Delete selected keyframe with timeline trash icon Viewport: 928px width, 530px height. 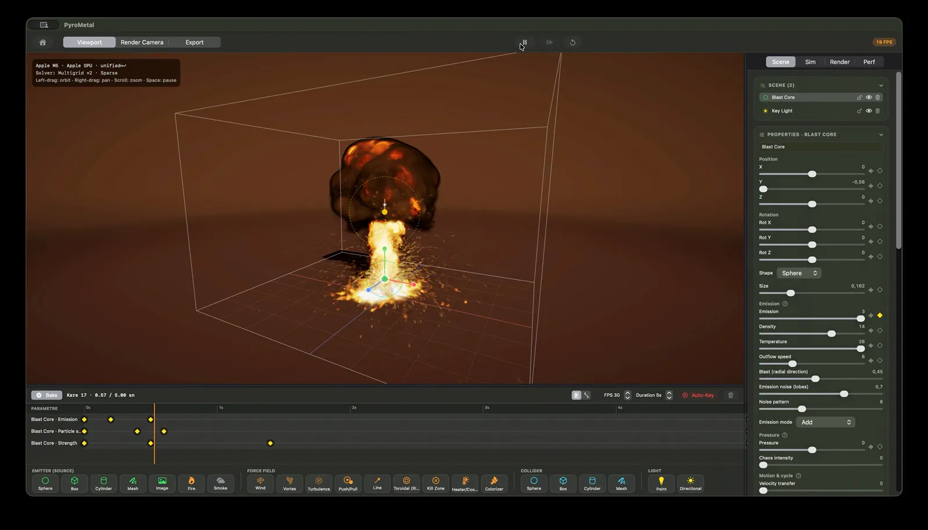pyautogui.click(x=731, y=395)
